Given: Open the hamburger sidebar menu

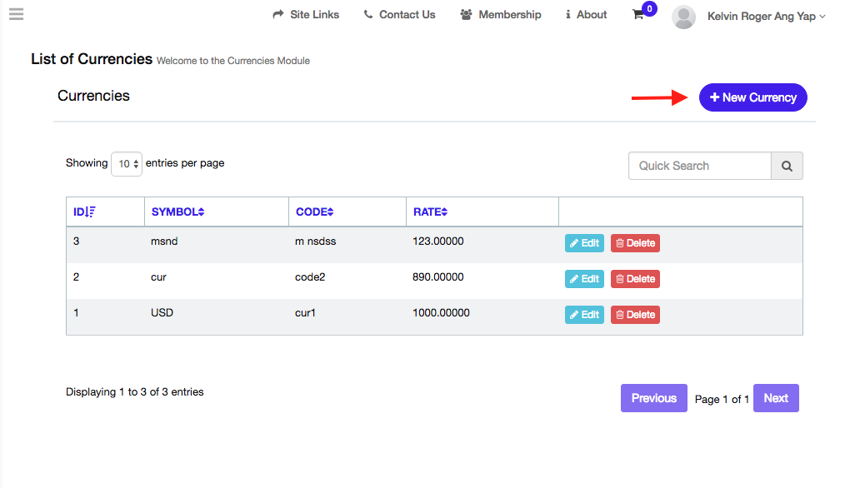Looking at the screenshot, I should point(16,14).
